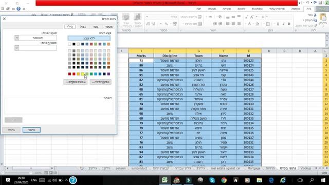Open the Number Format dropdown in ribbon
329x185 pixels.
click(147, 17)
